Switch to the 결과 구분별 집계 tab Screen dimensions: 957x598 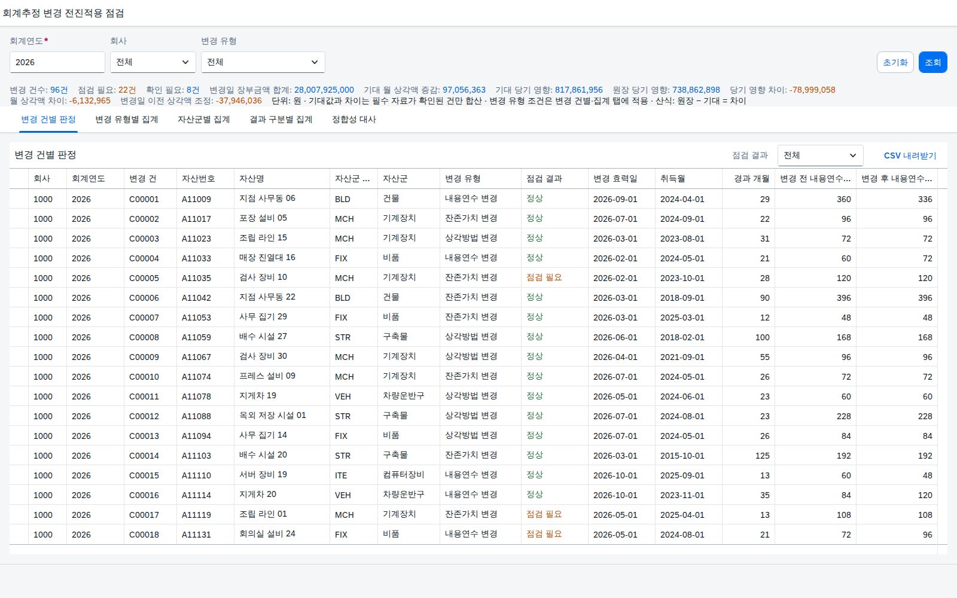click(x=281, y=120)
